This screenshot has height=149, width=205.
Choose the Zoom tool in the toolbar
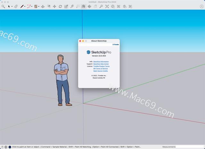101,6
